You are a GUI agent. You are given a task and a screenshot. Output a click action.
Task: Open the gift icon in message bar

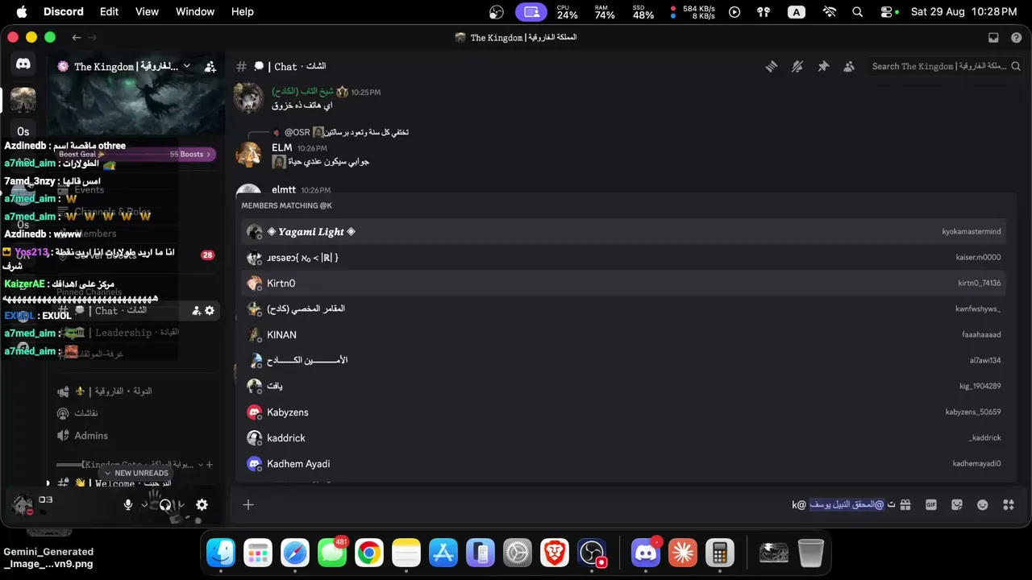905,504
